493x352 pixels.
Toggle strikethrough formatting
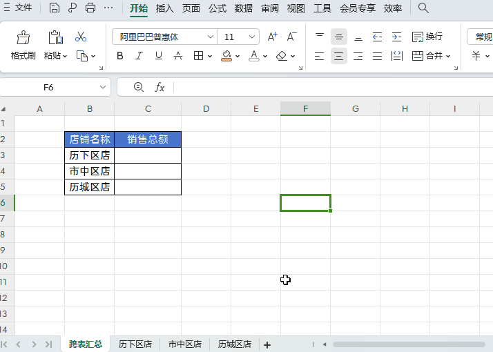(178, 56)
